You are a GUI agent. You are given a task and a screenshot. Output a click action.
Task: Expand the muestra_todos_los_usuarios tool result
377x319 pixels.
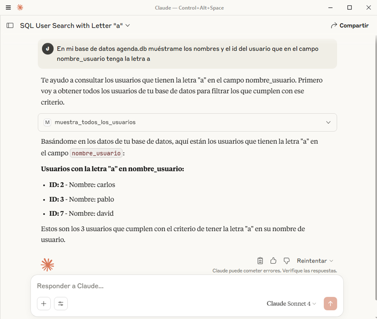(x=328, y=122)
